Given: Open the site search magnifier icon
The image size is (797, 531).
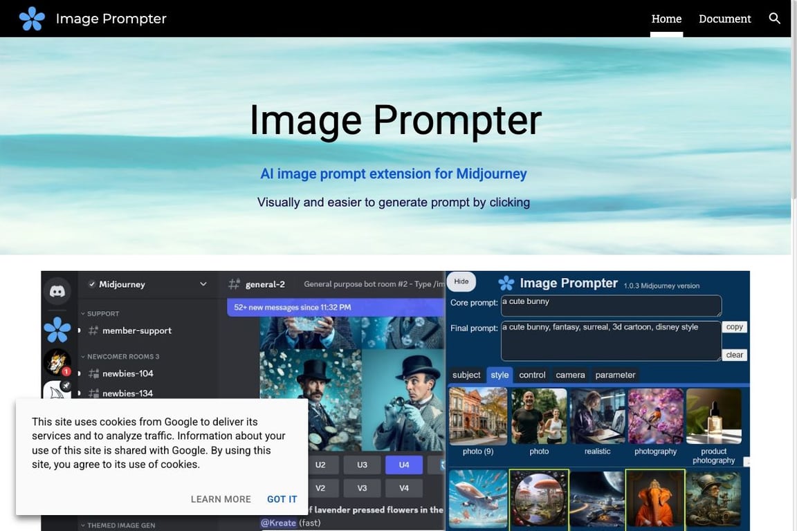Looking at the screenshot, I should 774,18.
